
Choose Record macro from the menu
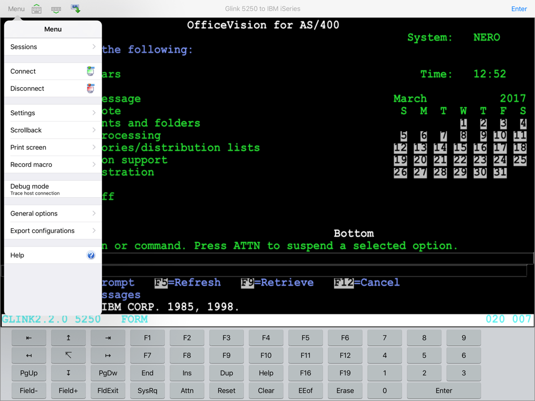tap(53, 164)
